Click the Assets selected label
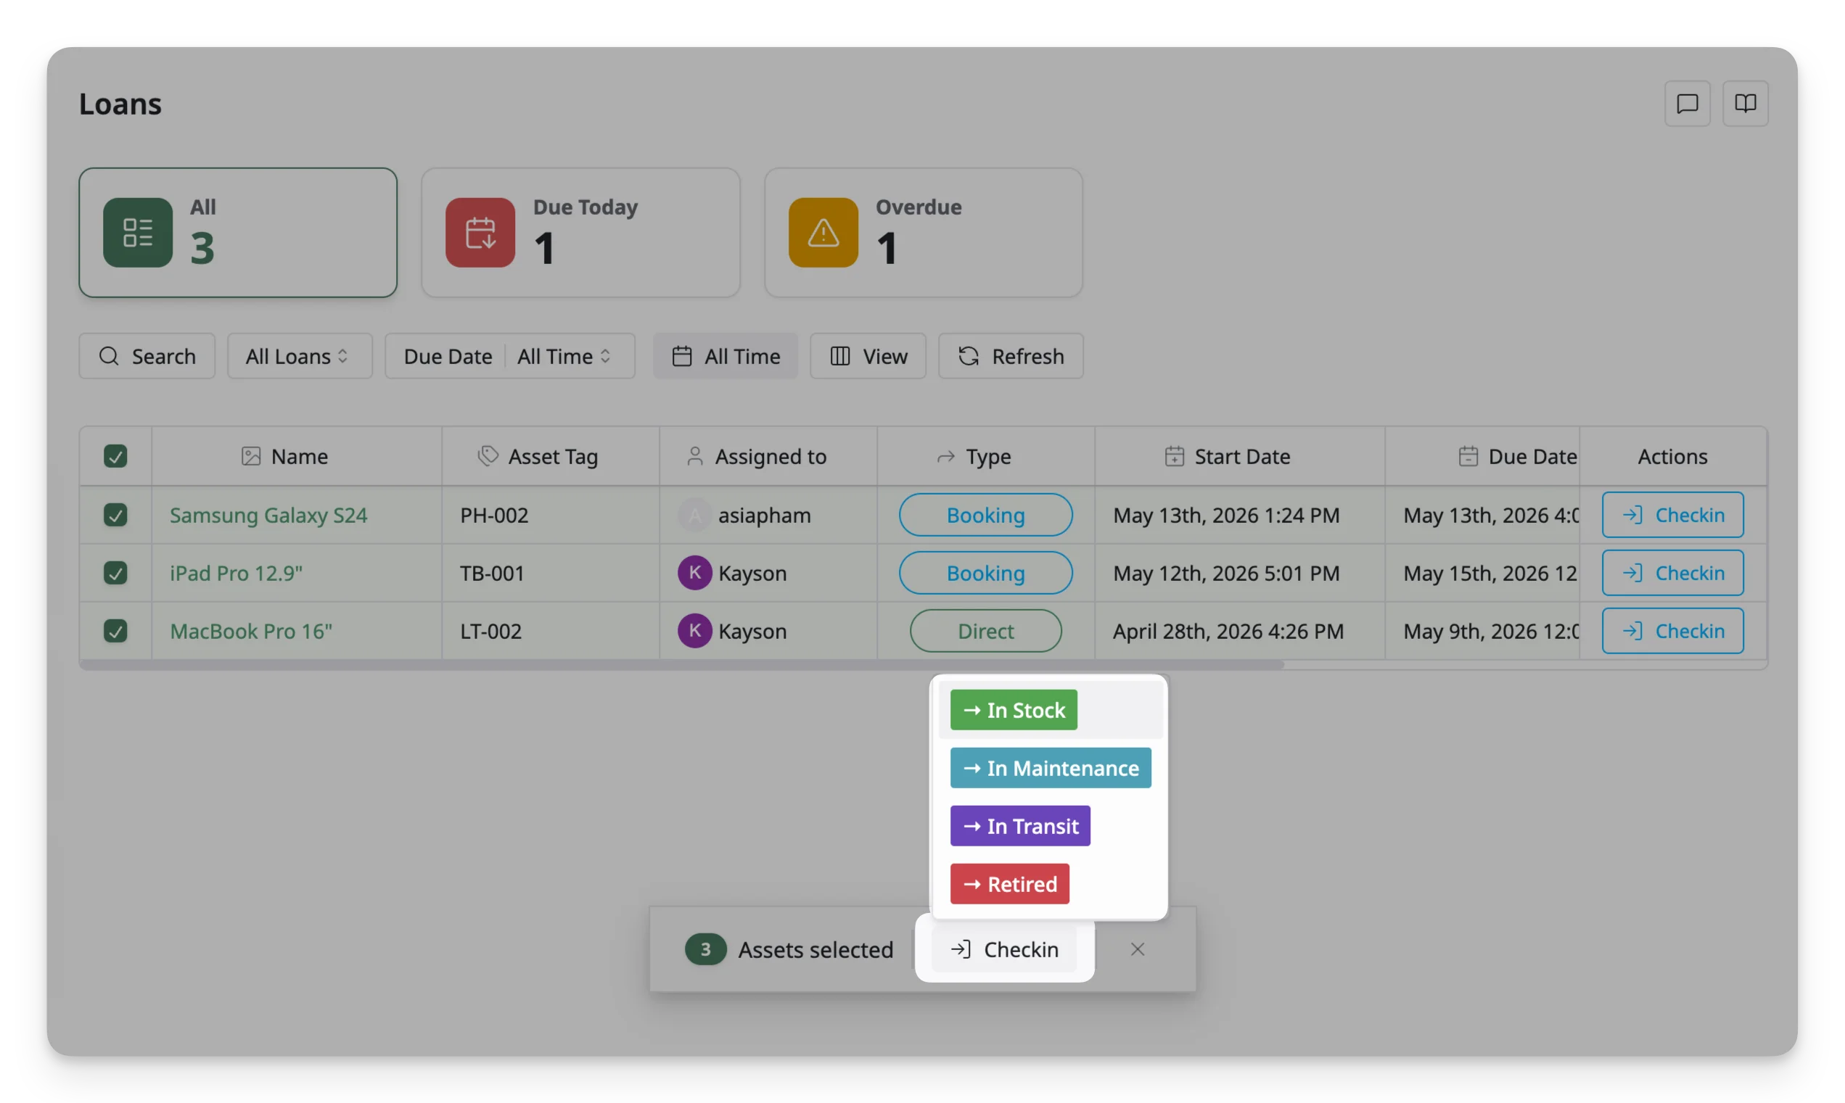Screen dimensions: 1845x1103 [815, 949]
